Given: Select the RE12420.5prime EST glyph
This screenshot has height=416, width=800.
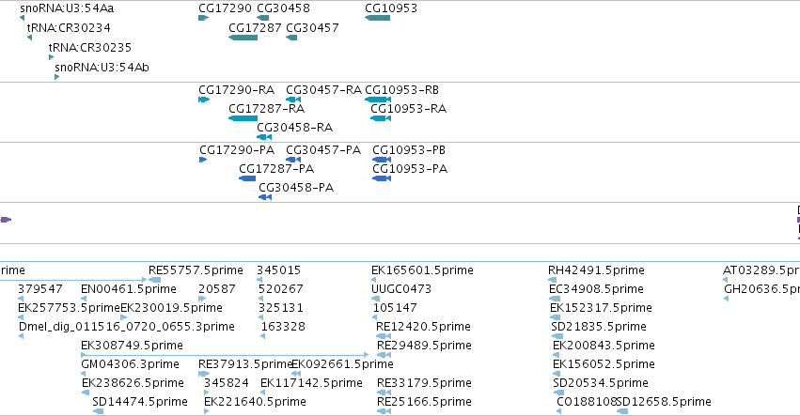Looking at the screenshot, I should 384,336.
